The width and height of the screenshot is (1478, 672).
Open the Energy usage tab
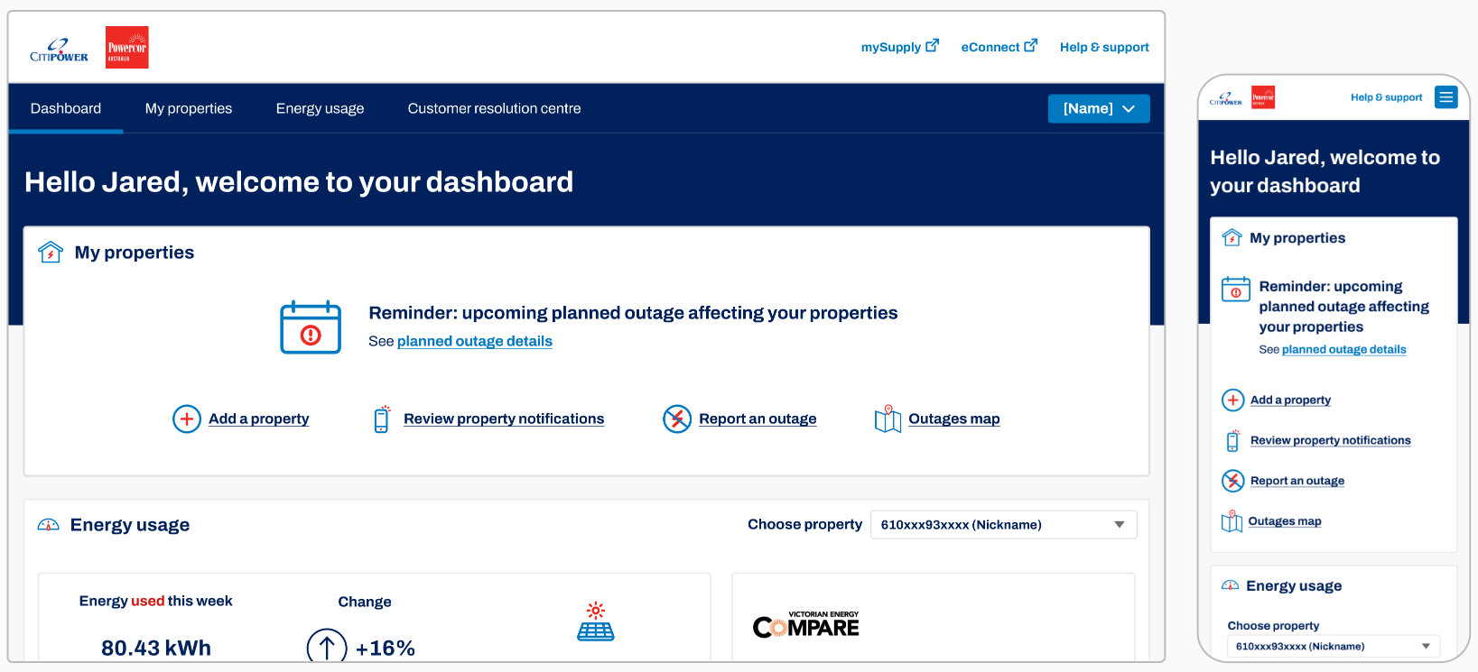click(x=320, y=108)
